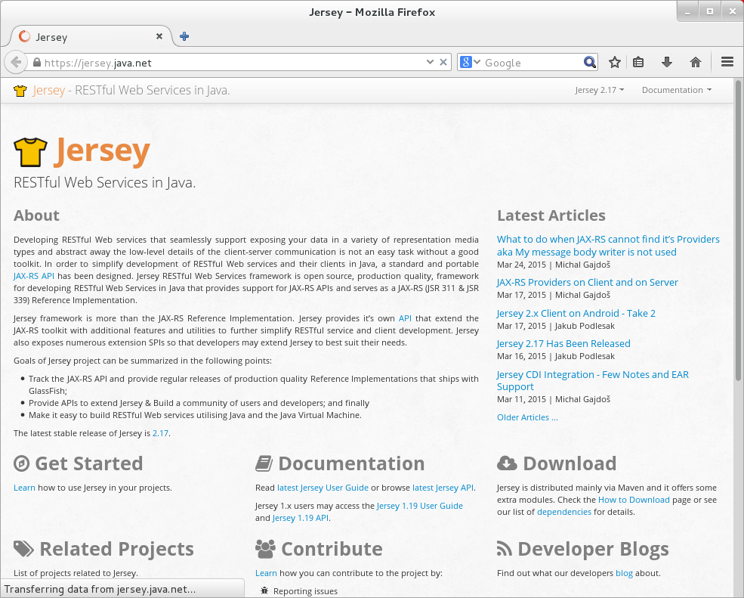The image size is (744, 598).
Task: Open Jersey 1.19 User Guide link
Action: point(419,506)
